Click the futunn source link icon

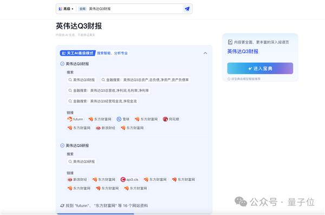pyautogui.click(x=70, y=119)
